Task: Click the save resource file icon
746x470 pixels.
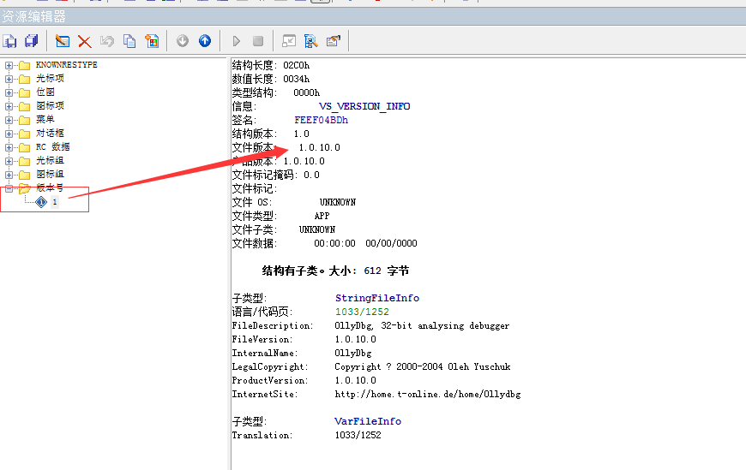Action: 9,41
